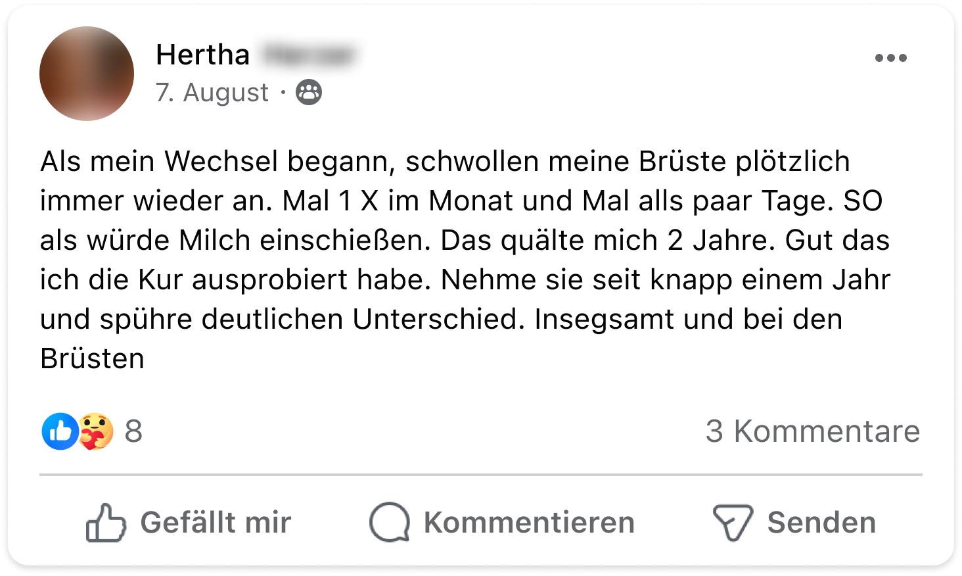Click the speech bubble comment icon

point(390,523)
